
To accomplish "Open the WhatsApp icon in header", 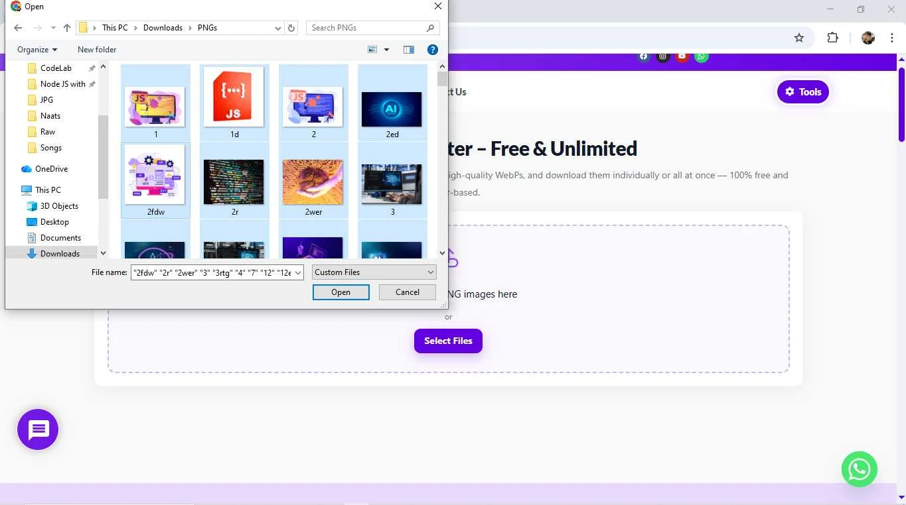I will pos(702,56).
